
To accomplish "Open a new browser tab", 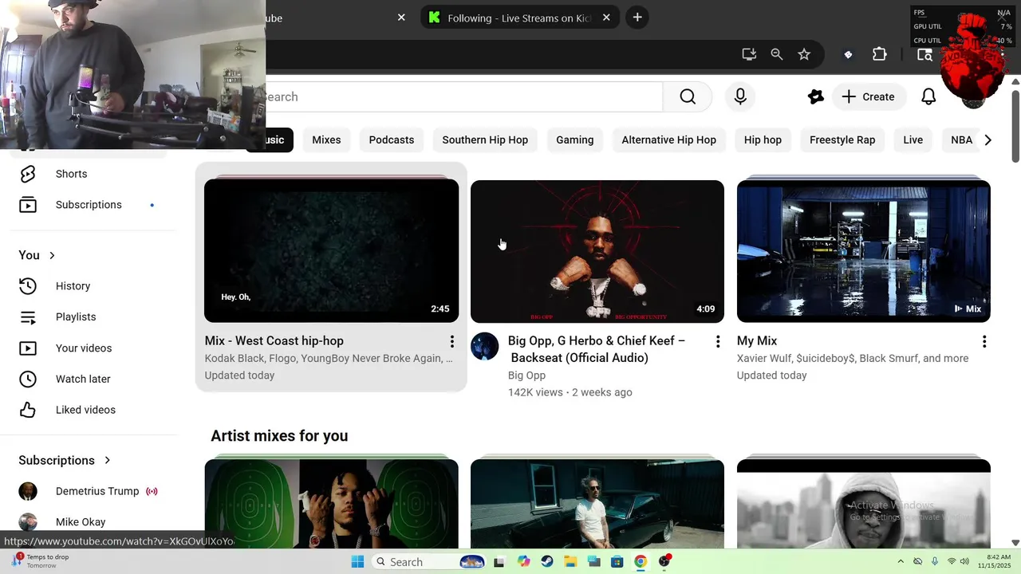I will tap(637, 17).
